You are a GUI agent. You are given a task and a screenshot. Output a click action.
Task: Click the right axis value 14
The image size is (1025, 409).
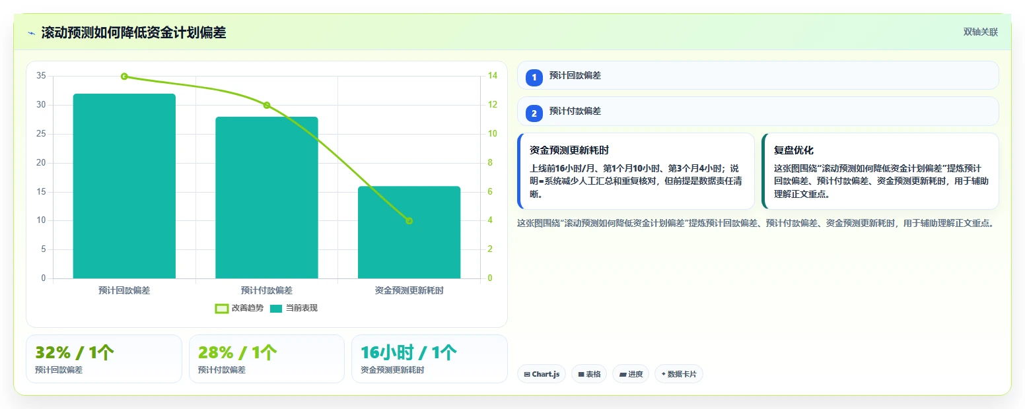[493, 76]
